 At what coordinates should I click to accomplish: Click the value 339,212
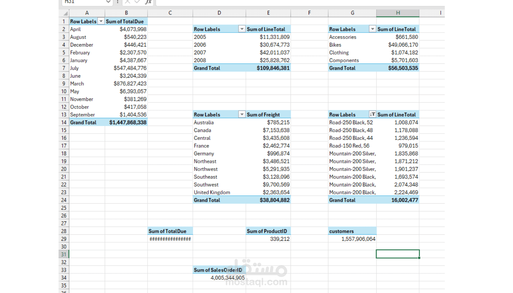pos(268,239)
